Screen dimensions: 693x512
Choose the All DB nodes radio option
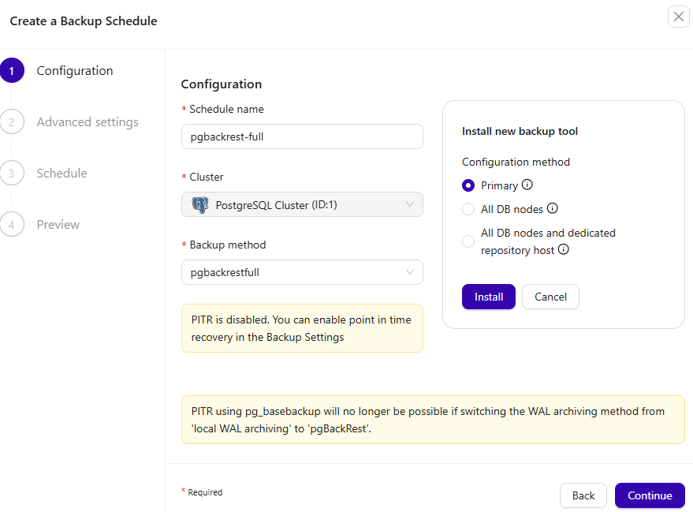[x=468, y=210]
